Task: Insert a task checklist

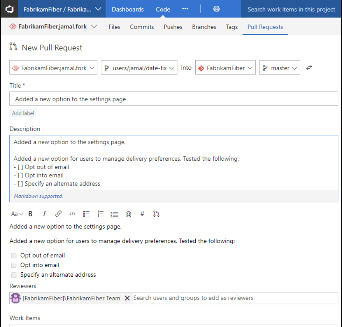Action: (114, 214)
